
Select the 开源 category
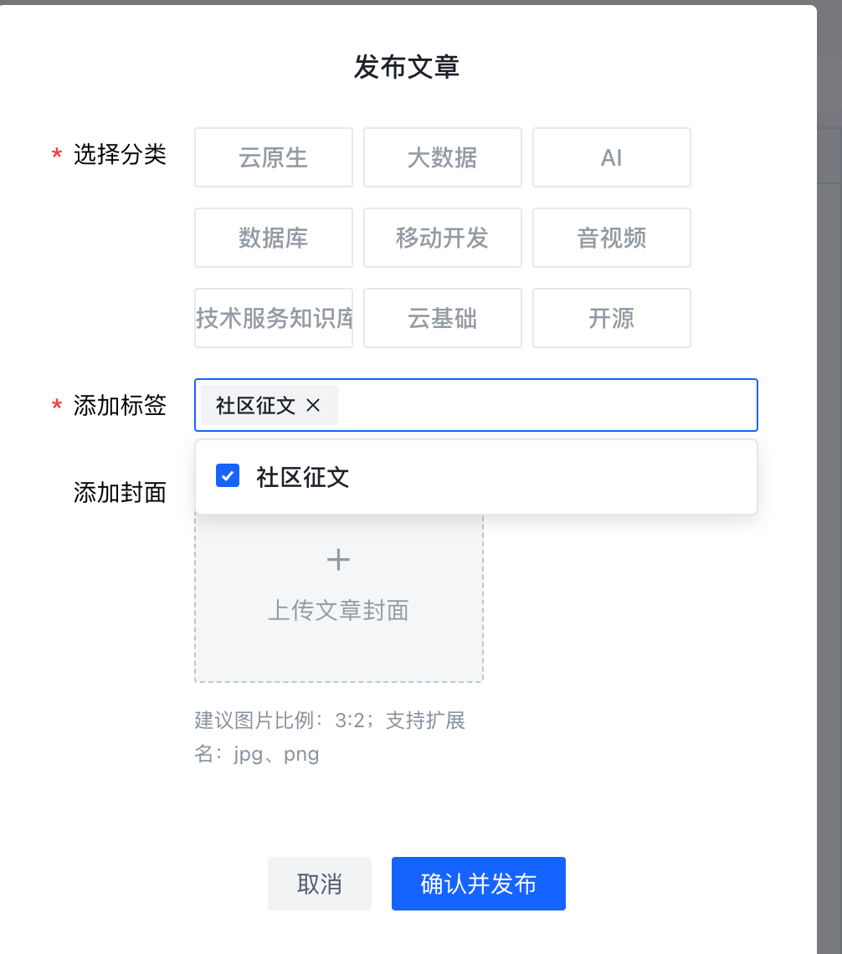pyautogui.click(x=612, y=318)
